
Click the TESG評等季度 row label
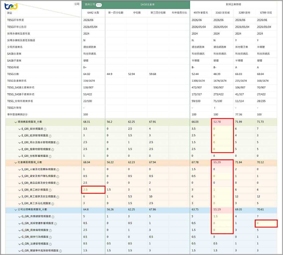15,20
